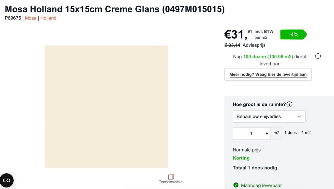Screen dimensions: 334x189
Task: Click the Tegeloverzicht.nl logo watermark
Action: click(x=171, y=179)
